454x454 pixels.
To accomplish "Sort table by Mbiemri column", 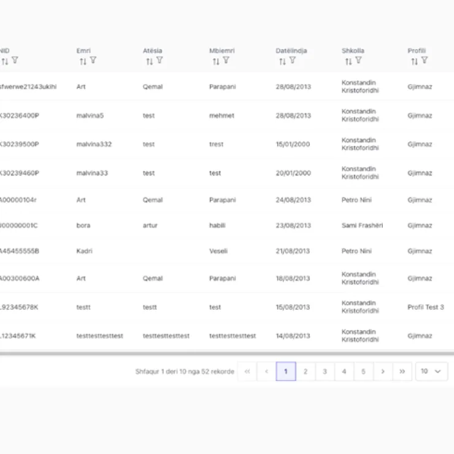I will click(216, 61).
